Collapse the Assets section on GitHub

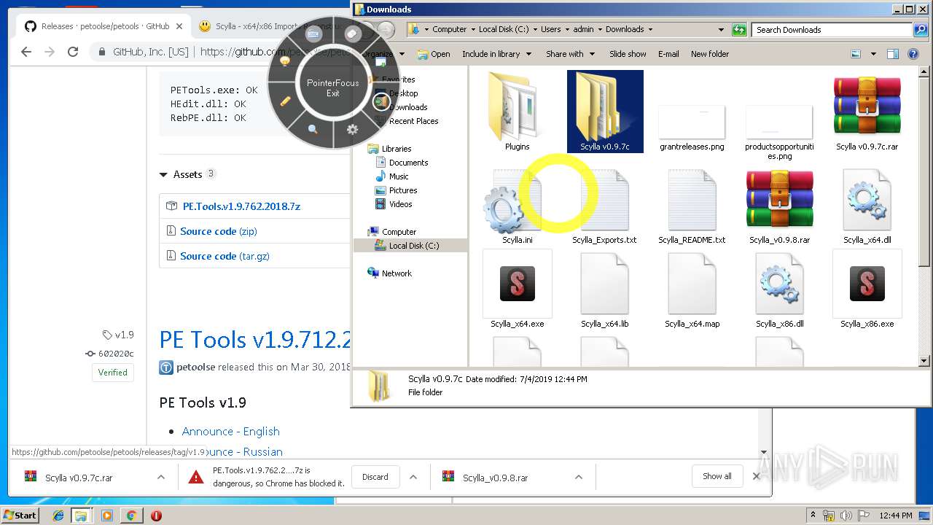coord(163,175)
